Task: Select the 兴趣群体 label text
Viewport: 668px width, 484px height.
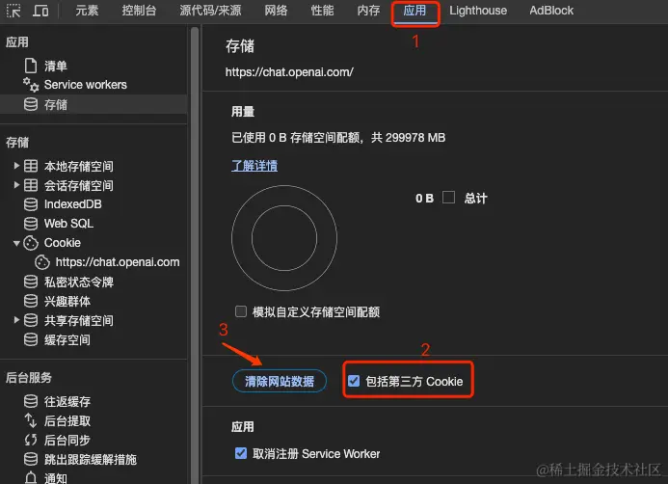Action: [x=67, y=301]
